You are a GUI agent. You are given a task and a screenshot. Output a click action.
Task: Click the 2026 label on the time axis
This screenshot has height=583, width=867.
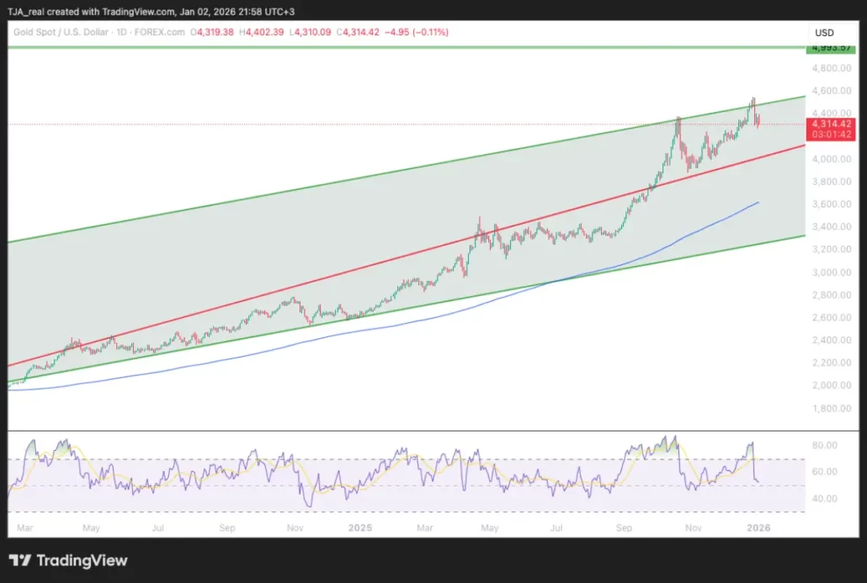[x=758, y=527]
